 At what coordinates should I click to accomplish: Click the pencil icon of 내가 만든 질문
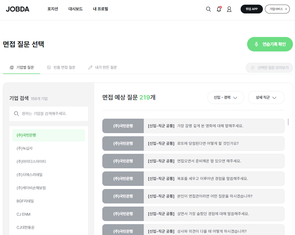90,67
